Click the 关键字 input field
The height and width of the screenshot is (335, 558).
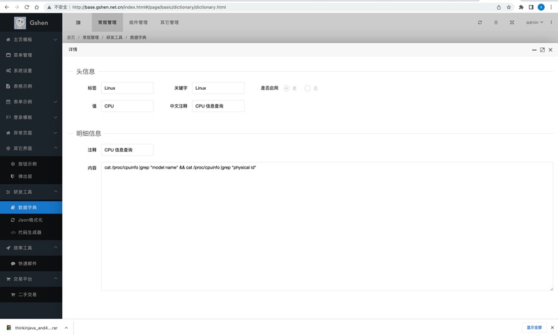pyautogui.click(x=218, y=88)
